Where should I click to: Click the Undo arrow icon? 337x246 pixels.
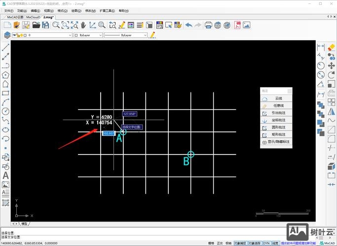[x=188, y=25]
